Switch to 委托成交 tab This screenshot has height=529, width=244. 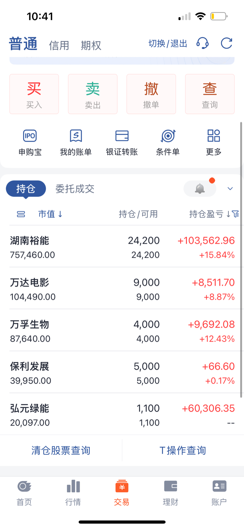click(75, 189)
